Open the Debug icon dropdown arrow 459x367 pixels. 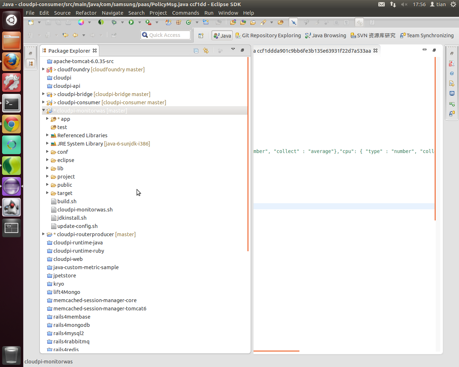click(x=122, y=22)
